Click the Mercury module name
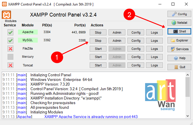This screenshot has width=193, height=125. pyautogui.click(x=28, y=57)
